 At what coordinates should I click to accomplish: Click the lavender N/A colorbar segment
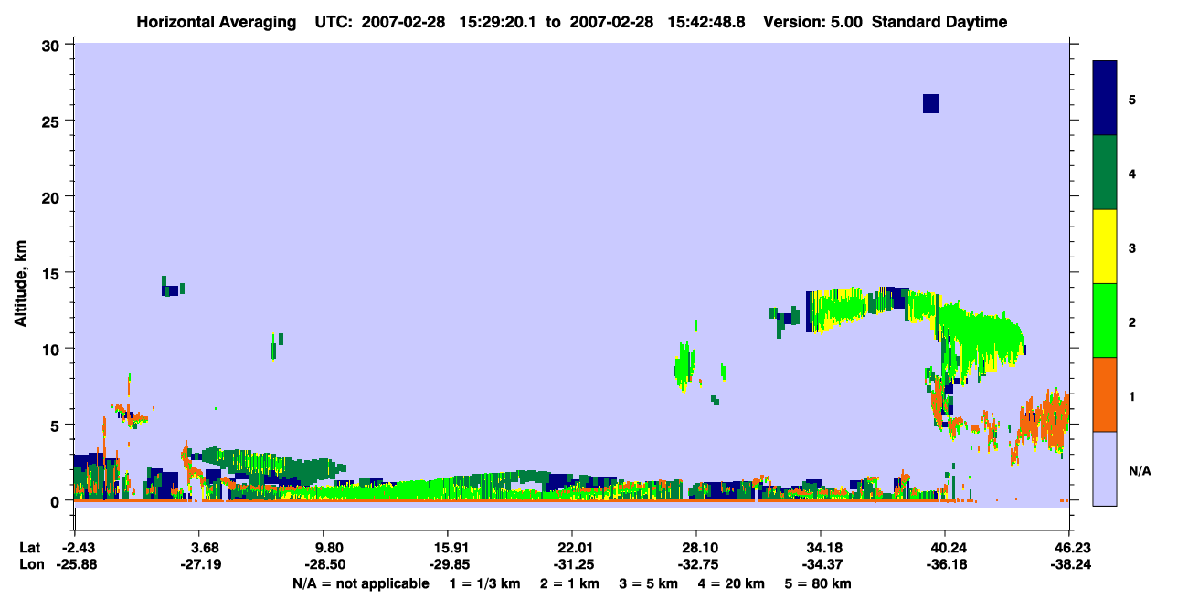pyautogui.click(x=1105, y=468)
